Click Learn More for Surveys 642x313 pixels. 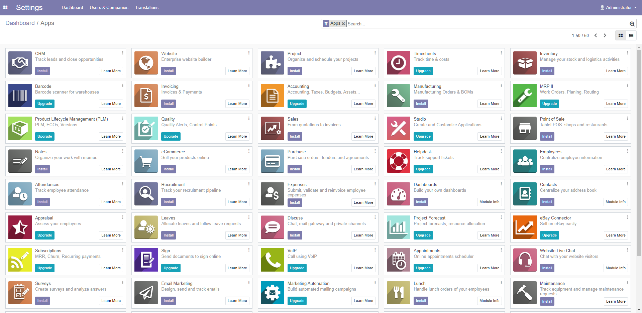point(111,301)
